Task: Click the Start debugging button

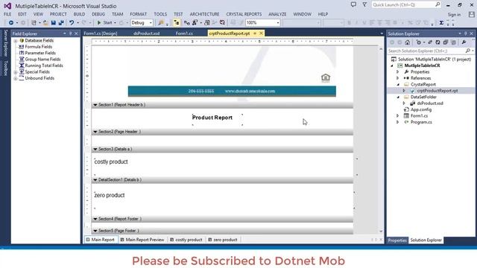Action: pyautogui.click(x=104, y=23)
